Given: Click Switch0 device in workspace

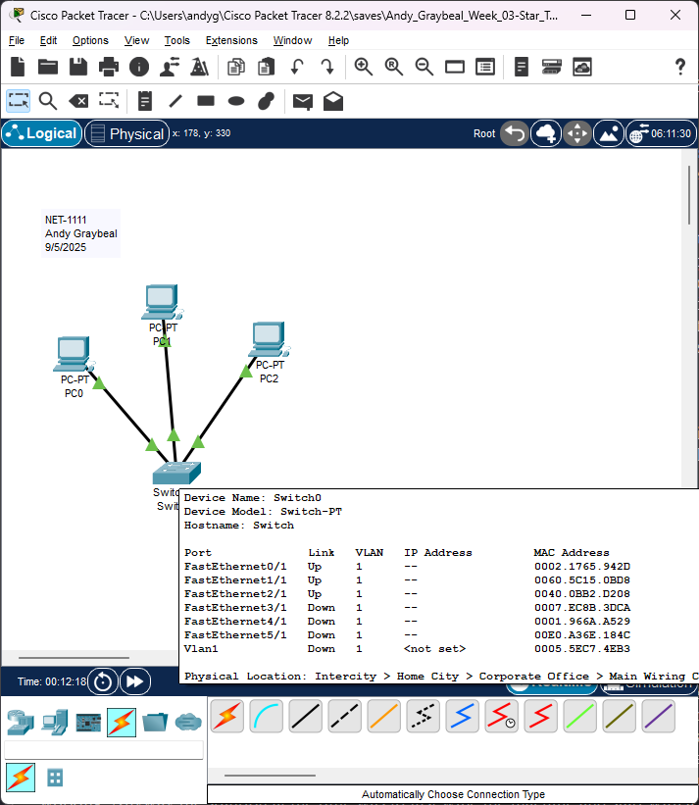Looking at the screenshot, I should click(176, 474).
